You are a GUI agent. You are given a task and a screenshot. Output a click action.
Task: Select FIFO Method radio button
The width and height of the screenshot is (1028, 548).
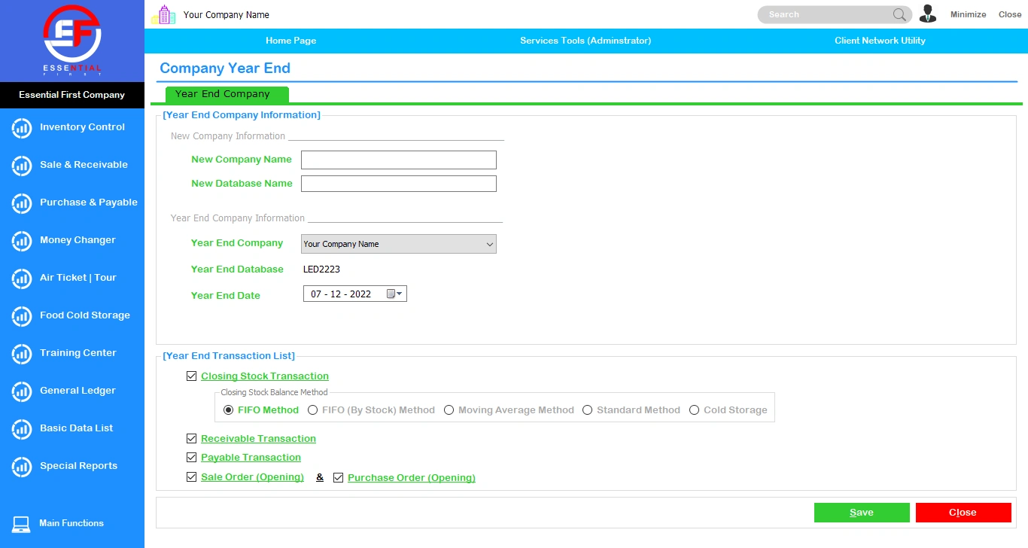pyautogui.click(x=229, y=410)
